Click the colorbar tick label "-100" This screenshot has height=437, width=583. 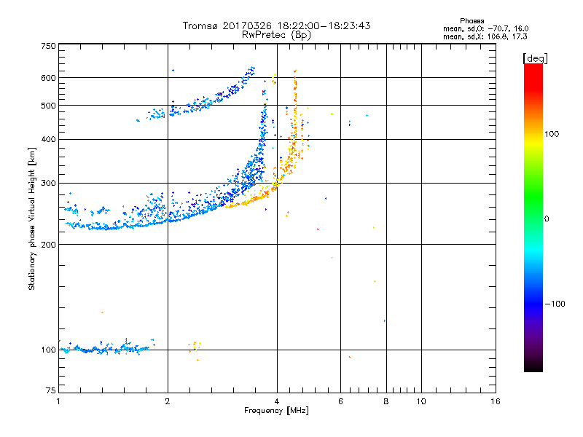(555, 304)
